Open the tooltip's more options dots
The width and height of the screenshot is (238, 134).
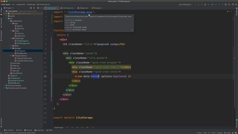(132, 30)
